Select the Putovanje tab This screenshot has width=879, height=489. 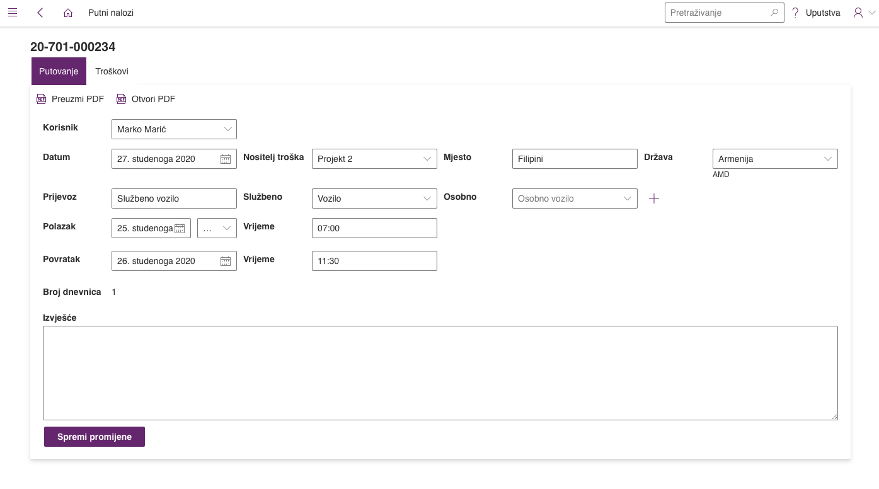pos(59,72)
